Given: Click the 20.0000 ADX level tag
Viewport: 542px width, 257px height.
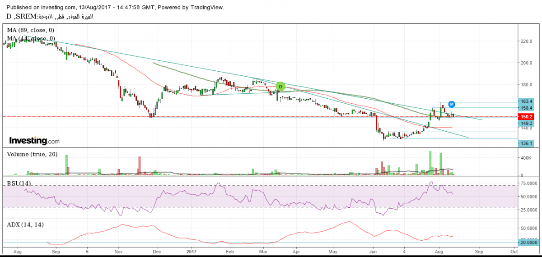Looking at the screenshot, I should click(528, 242).
